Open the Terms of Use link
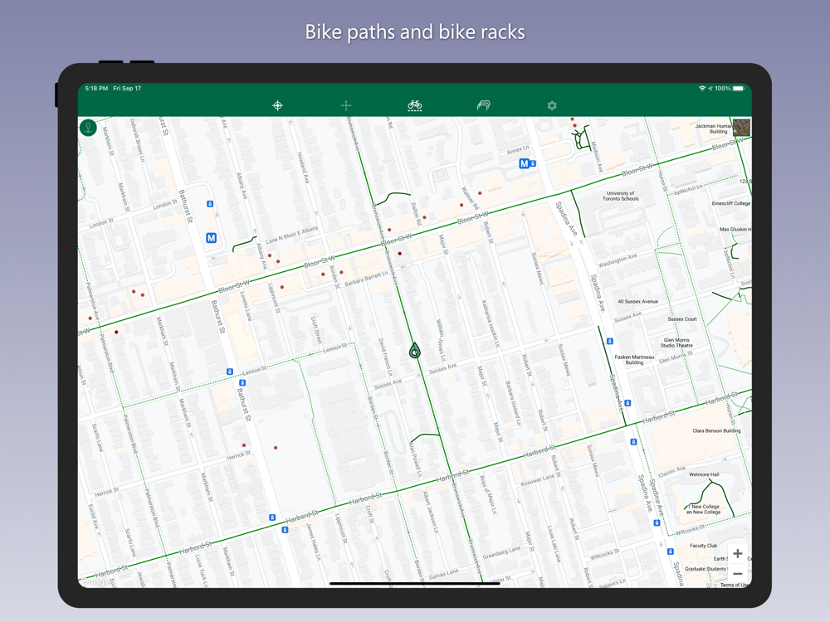The image size is (830, 622). tap(735, 585)
